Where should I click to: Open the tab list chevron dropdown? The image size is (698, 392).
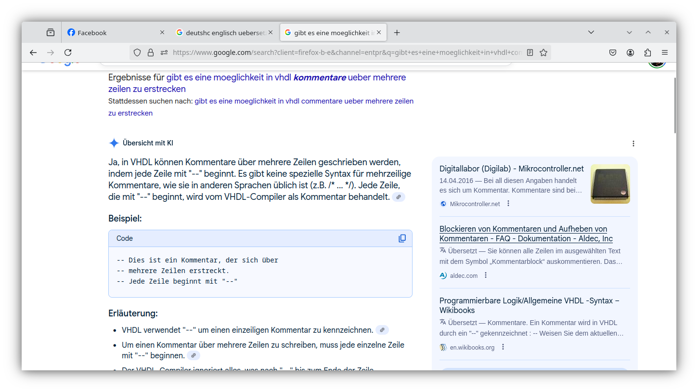(591, 32)
